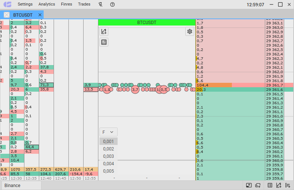Select 0,003 in the step list
294x190 pixels.
click(x=108, y=156)
